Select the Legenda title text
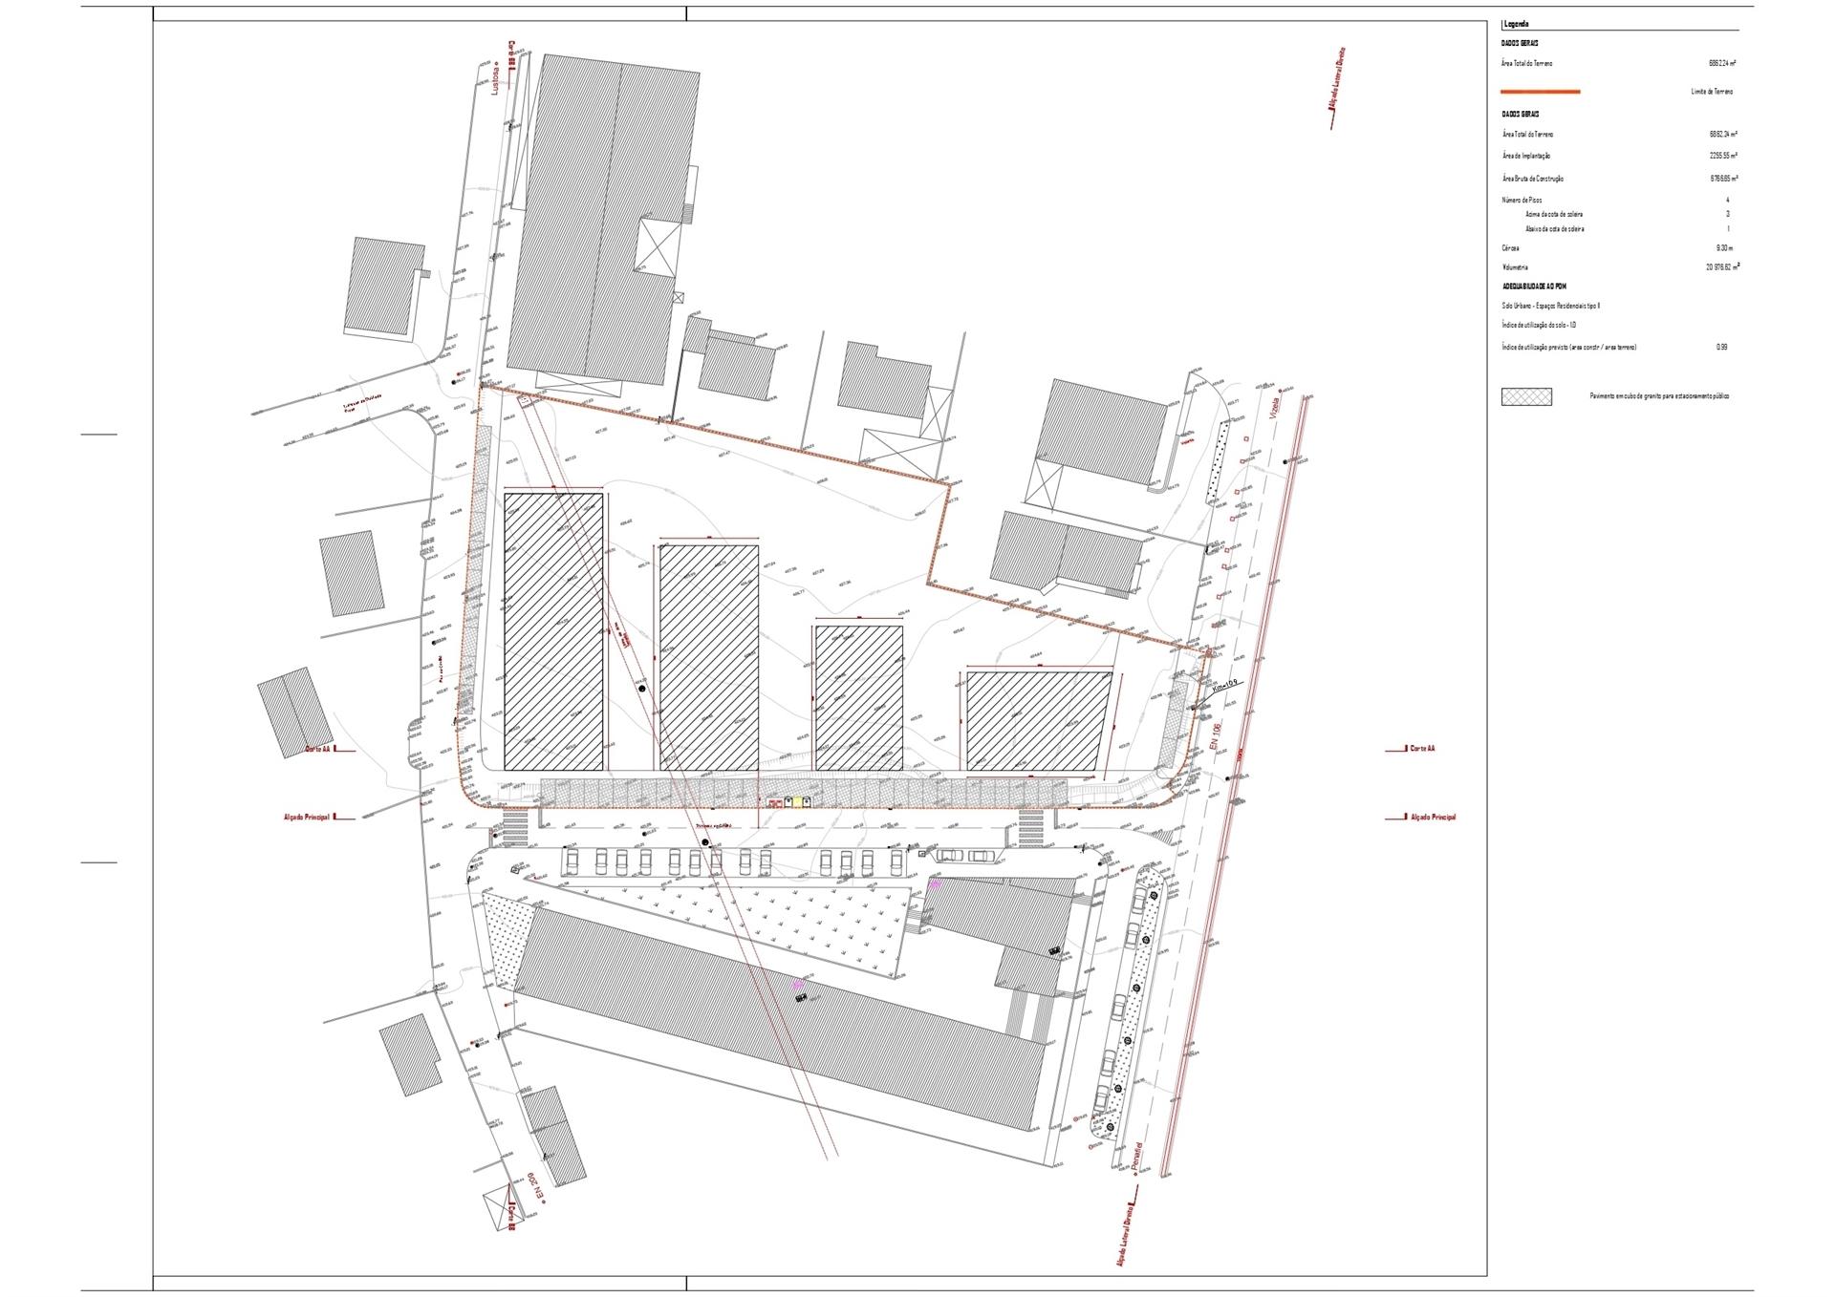Image resolution: width=1835 pixels, height=1297 pixels. click(x=1516, y=24)
